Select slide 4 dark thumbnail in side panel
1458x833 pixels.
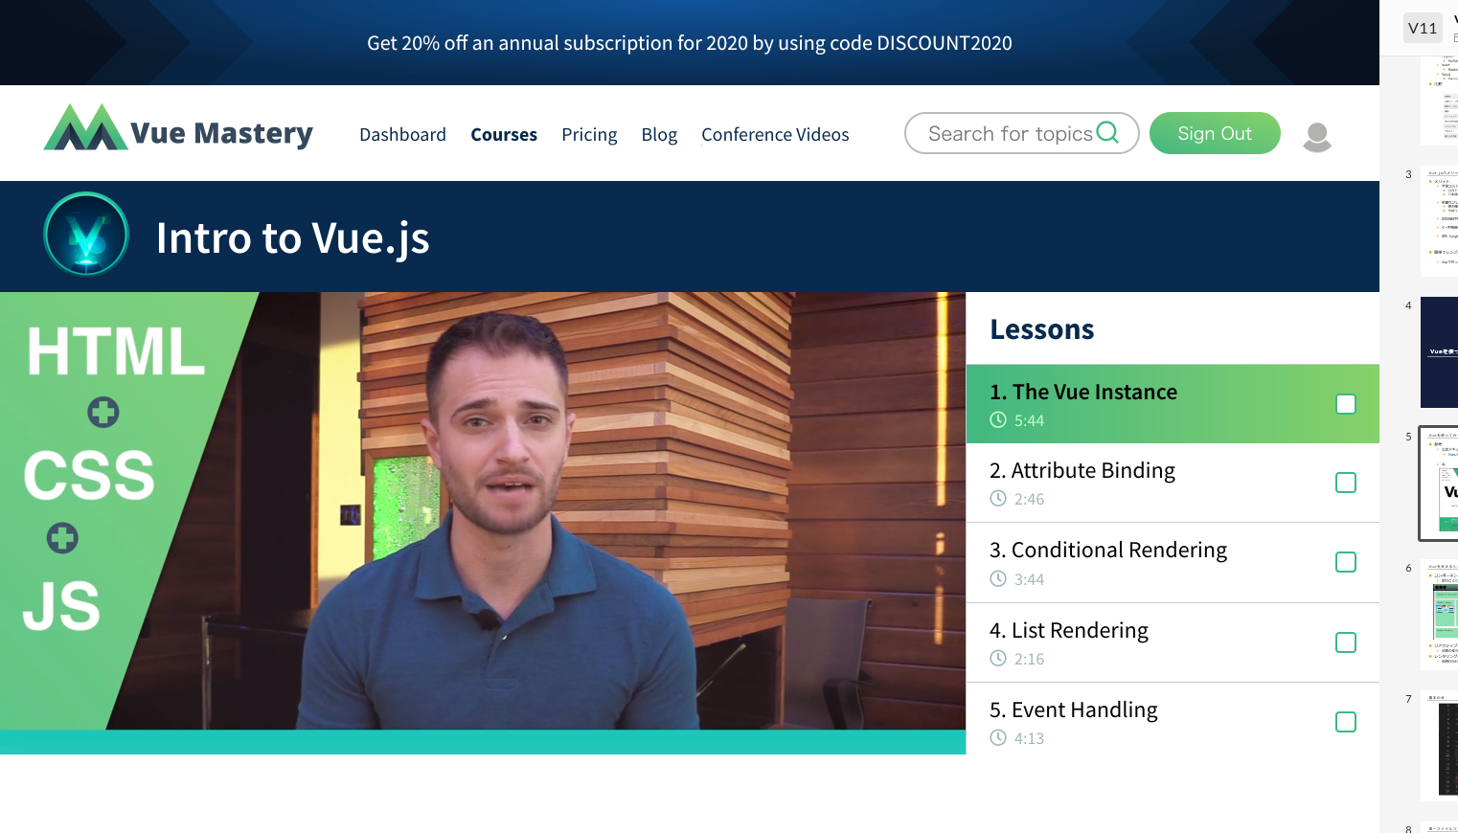coord(1439,352)
